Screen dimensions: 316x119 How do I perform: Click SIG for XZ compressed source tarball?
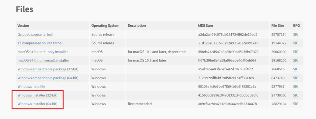(296, 43)
